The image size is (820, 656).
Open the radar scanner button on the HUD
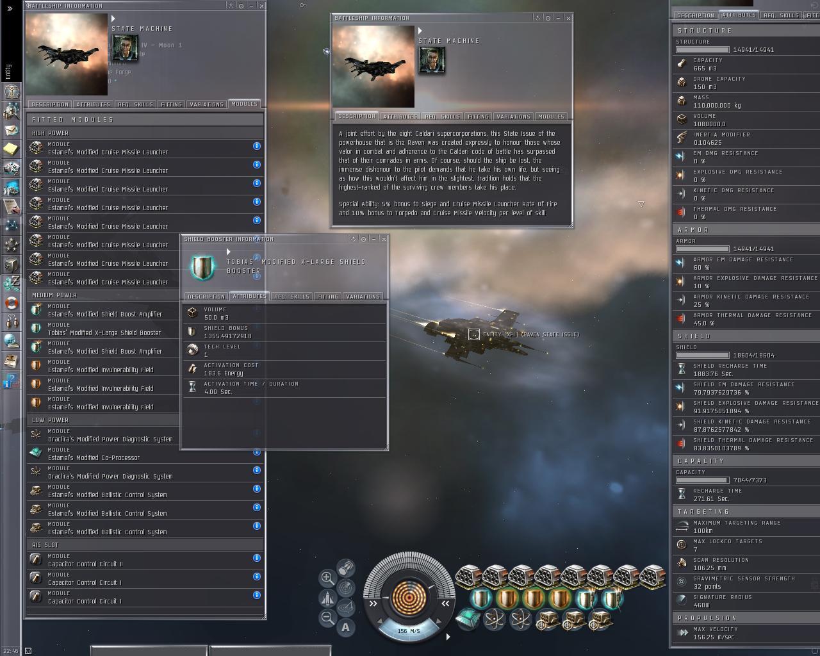coord(346,587)
